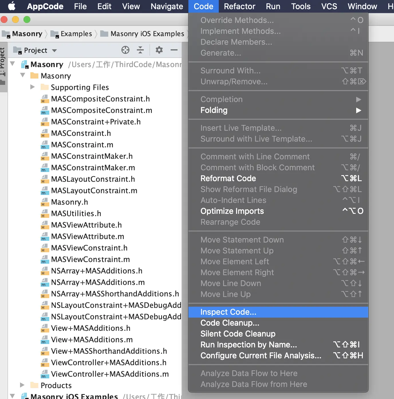Select NSArray+MASShorthandAdditions.h file
Image resolution: width=394 pixels, height=399 pixels.
tap(115, 294)
